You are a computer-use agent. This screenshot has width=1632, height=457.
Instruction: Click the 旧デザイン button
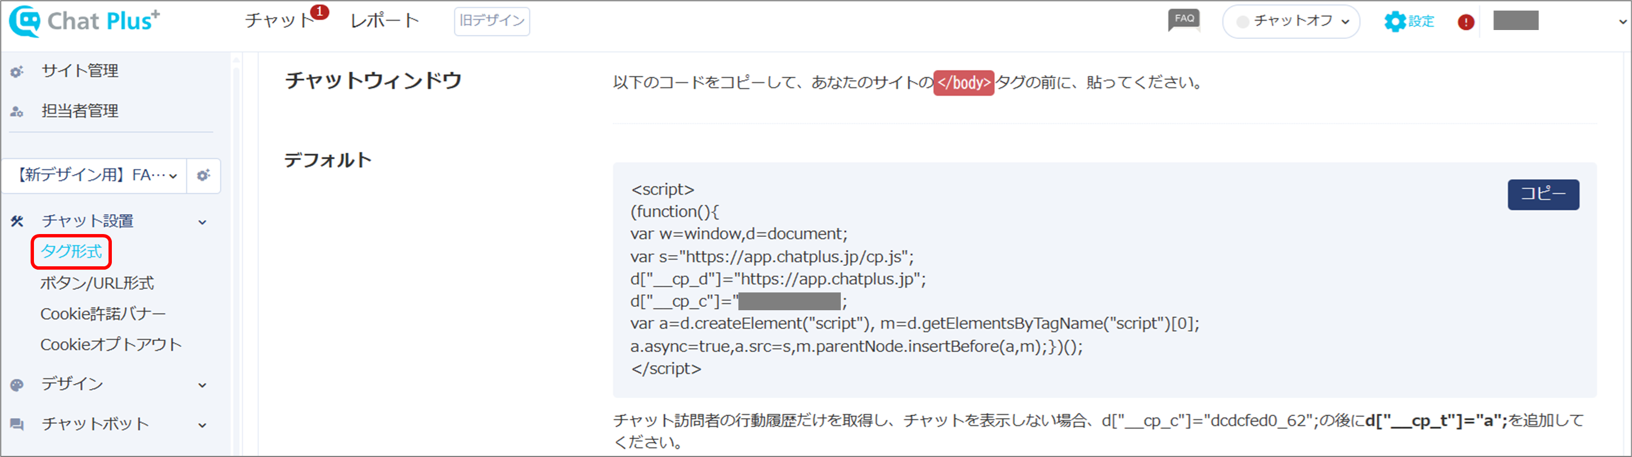492,21
